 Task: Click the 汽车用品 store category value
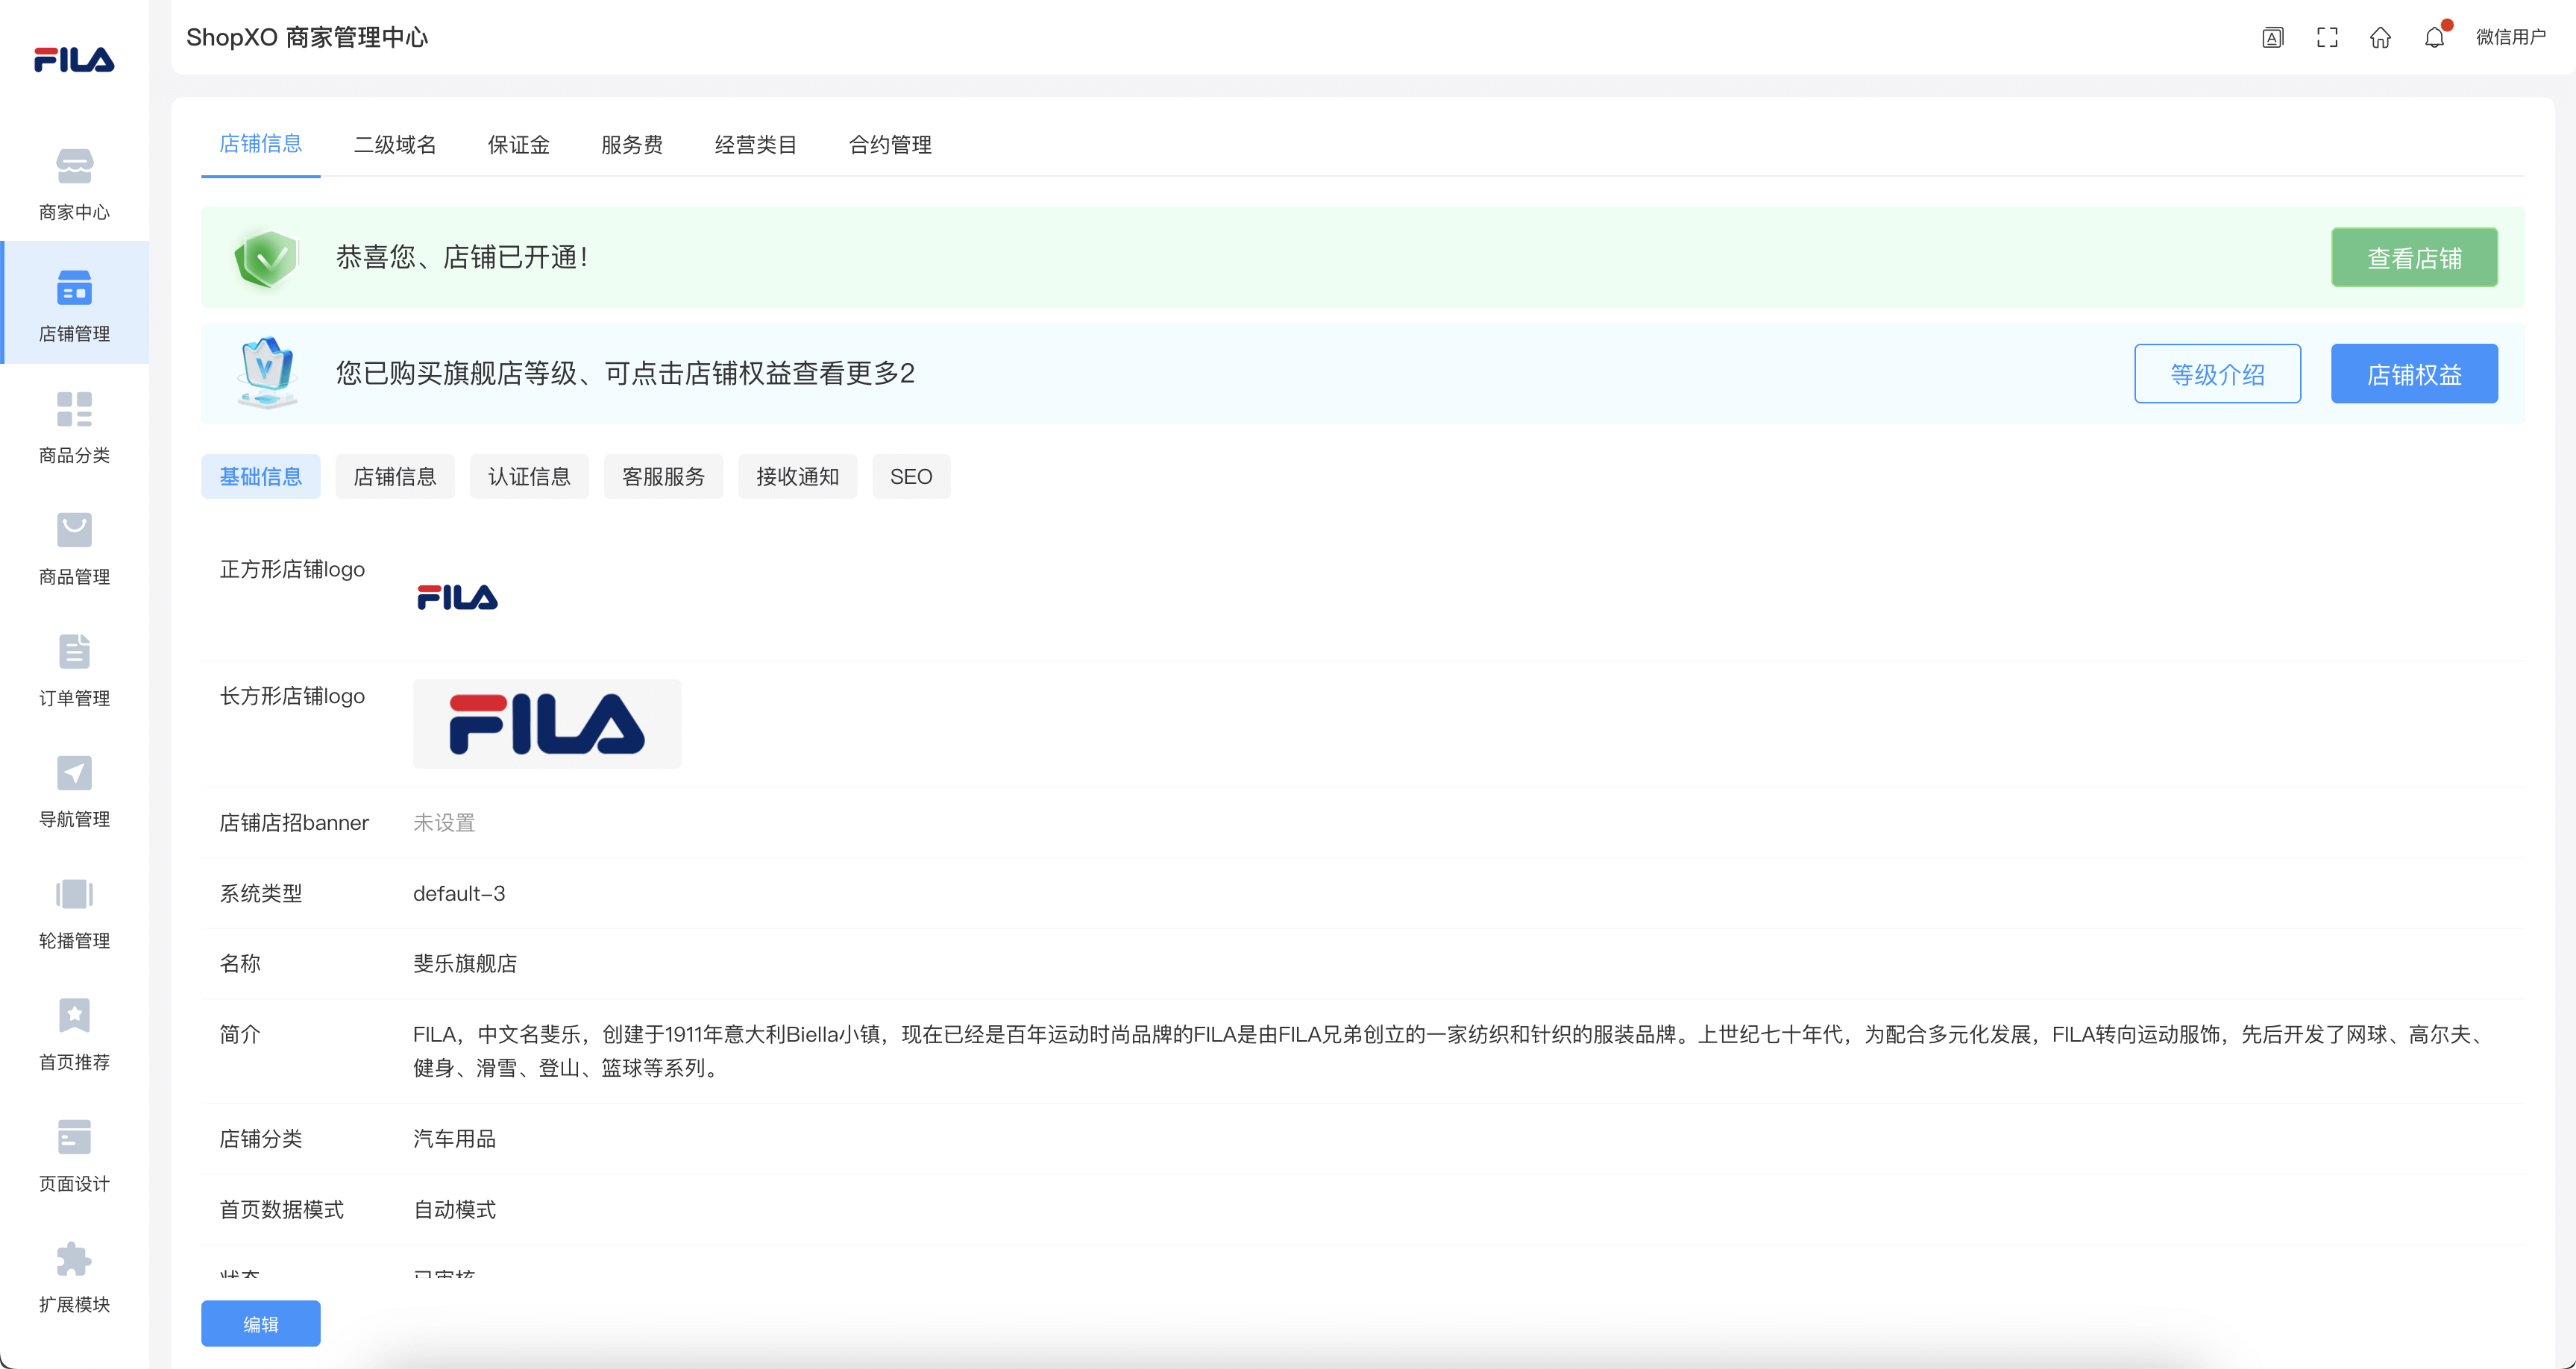click(x=454, y=1138)
